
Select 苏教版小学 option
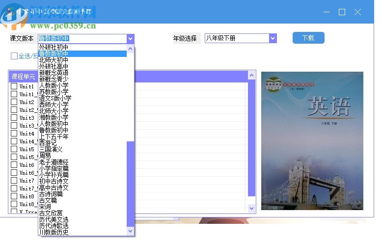tap(82, 92)
